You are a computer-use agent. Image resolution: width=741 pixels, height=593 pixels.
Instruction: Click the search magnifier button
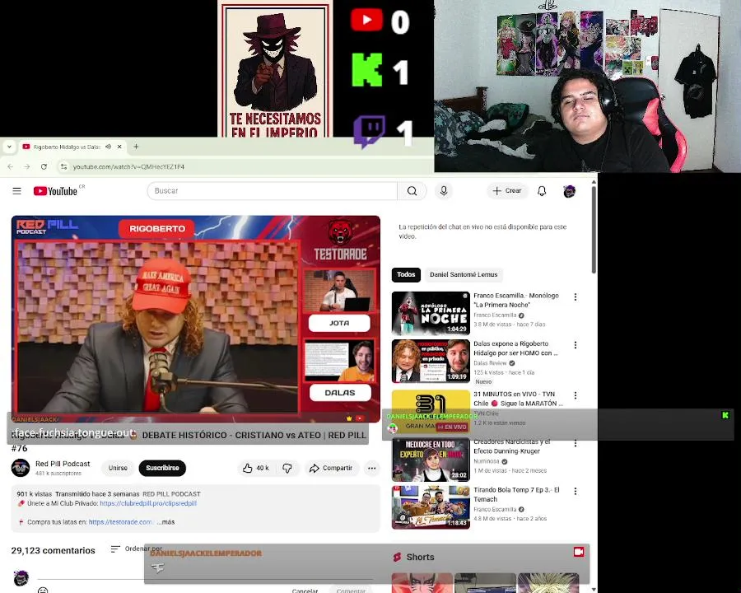click(x=412, y=191)
